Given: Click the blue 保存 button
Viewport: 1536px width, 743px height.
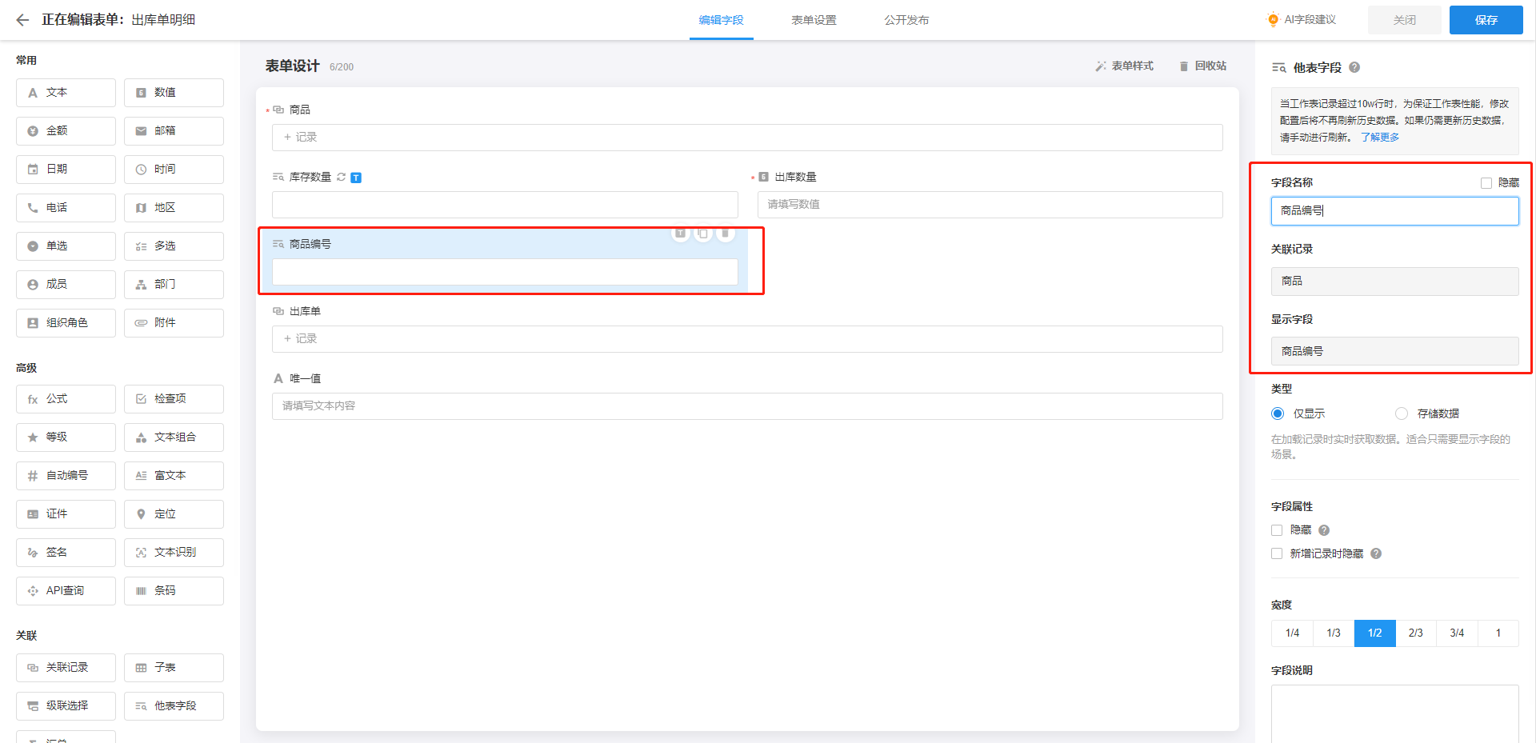Looking at the screenshot, I should pyautogui.click(x=1486, y=20).
